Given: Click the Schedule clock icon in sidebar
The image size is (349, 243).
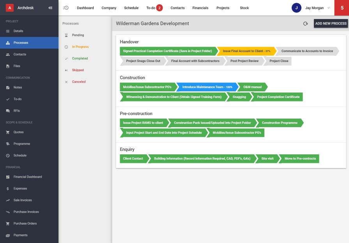Looking at the screenshot, I should coord(8,156).
